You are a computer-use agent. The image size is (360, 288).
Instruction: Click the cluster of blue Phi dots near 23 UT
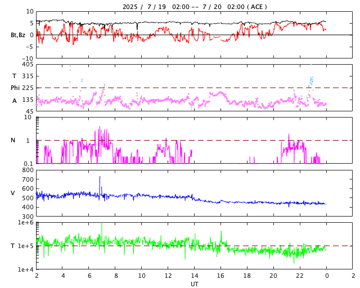pyautogui.click(x=311, y=80)
